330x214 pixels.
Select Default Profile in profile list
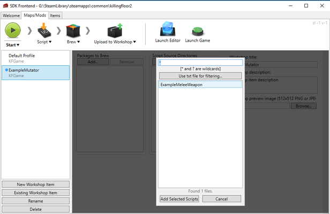click(35, 58)
